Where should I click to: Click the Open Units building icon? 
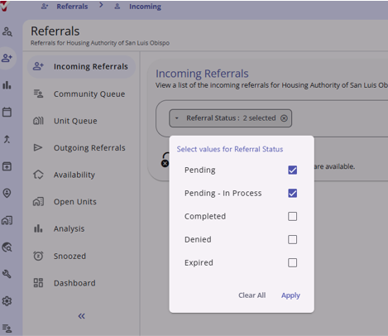point(38,202)
